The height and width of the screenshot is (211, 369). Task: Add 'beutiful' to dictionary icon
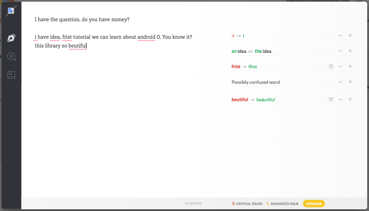[x=331, y=100]
